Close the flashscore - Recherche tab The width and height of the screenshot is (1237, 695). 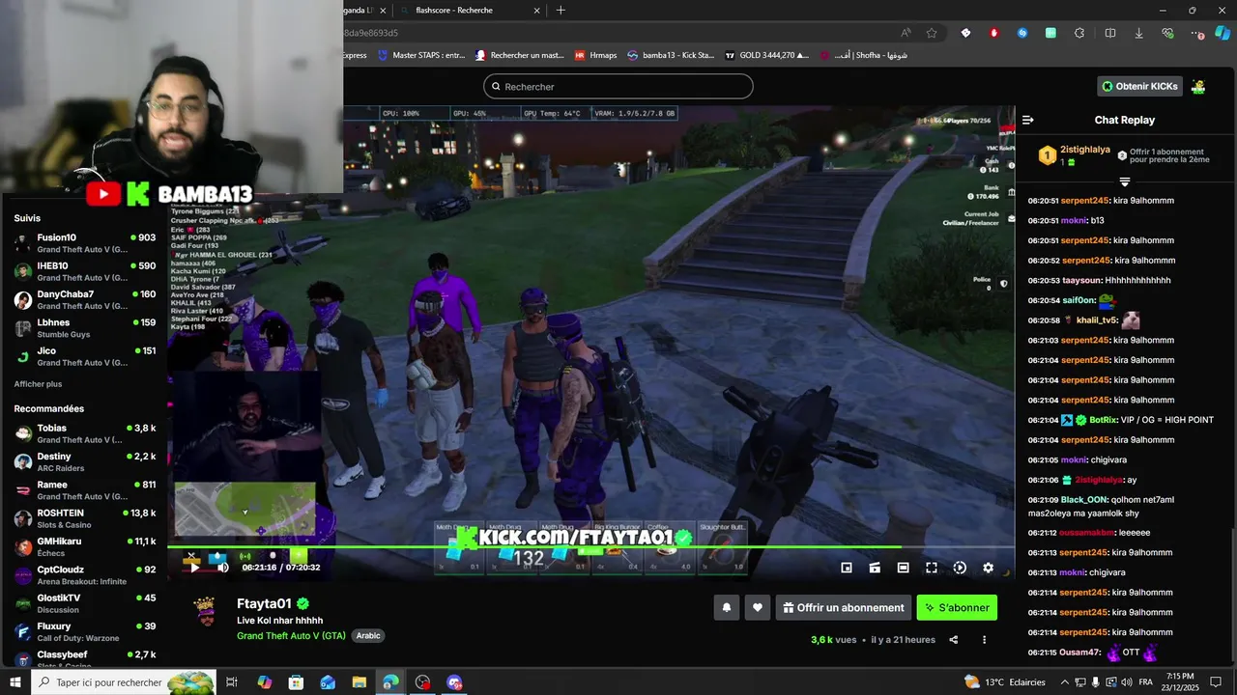(537, 10)
